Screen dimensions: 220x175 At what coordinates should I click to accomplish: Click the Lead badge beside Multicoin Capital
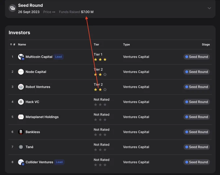[x=58, y=57]
